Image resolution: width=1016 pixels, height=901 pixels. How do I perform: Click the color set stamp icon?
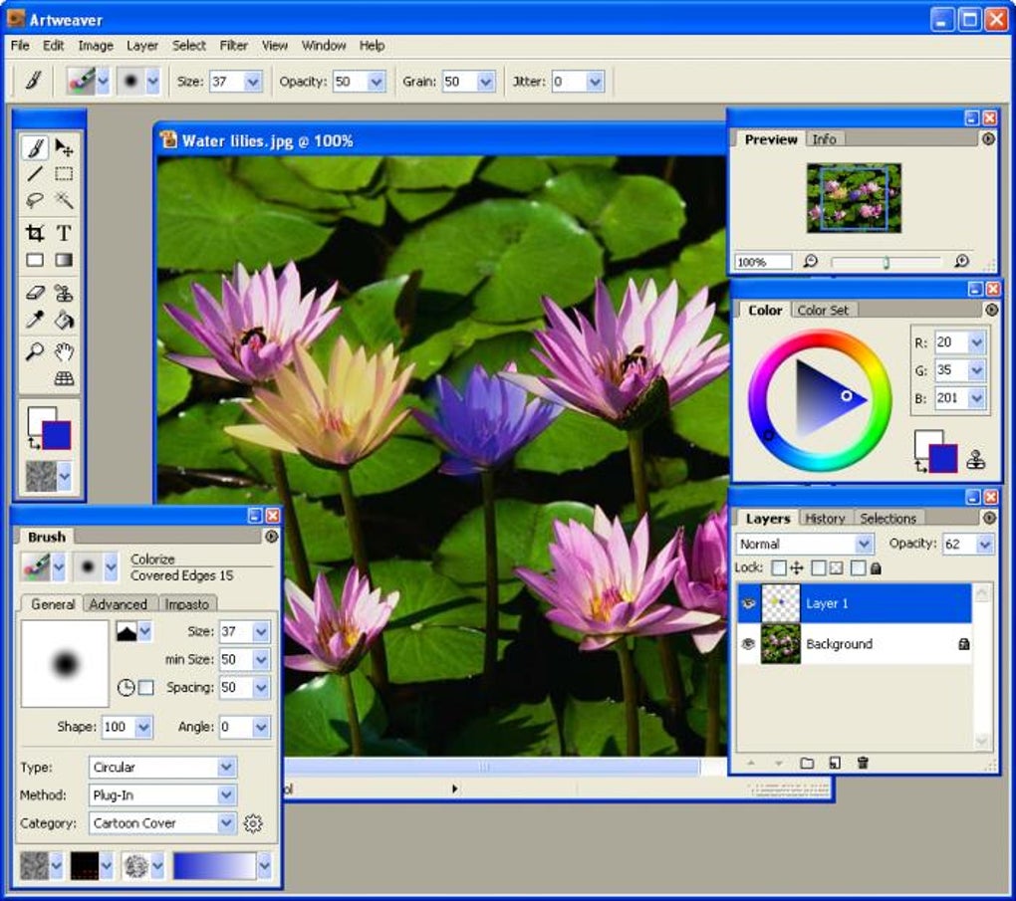[976, 459]
